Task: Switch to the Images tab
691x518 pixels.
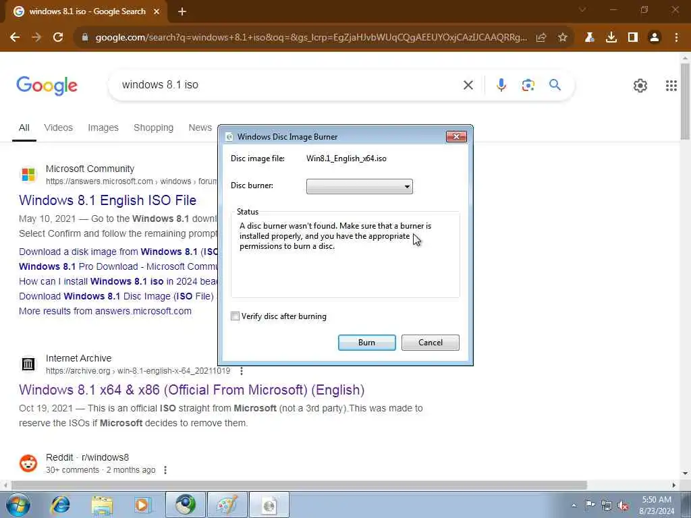Action: [x=103, y=127]
